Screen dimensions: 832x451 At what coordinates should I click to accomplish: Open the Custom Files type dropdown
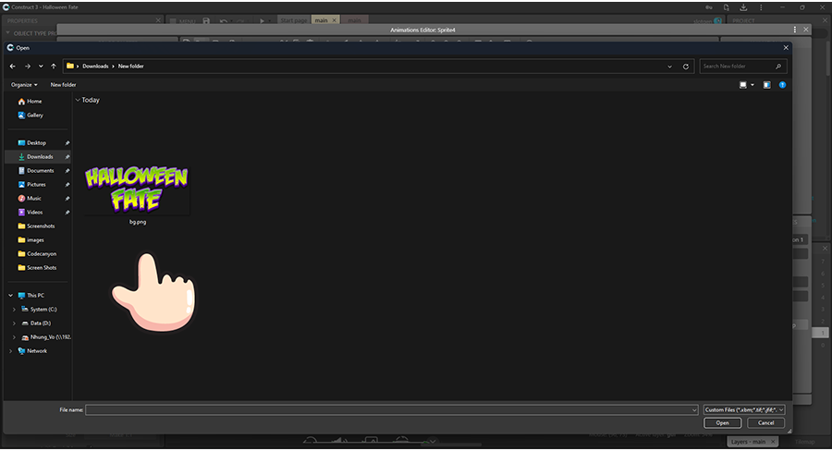pos(743,409)
